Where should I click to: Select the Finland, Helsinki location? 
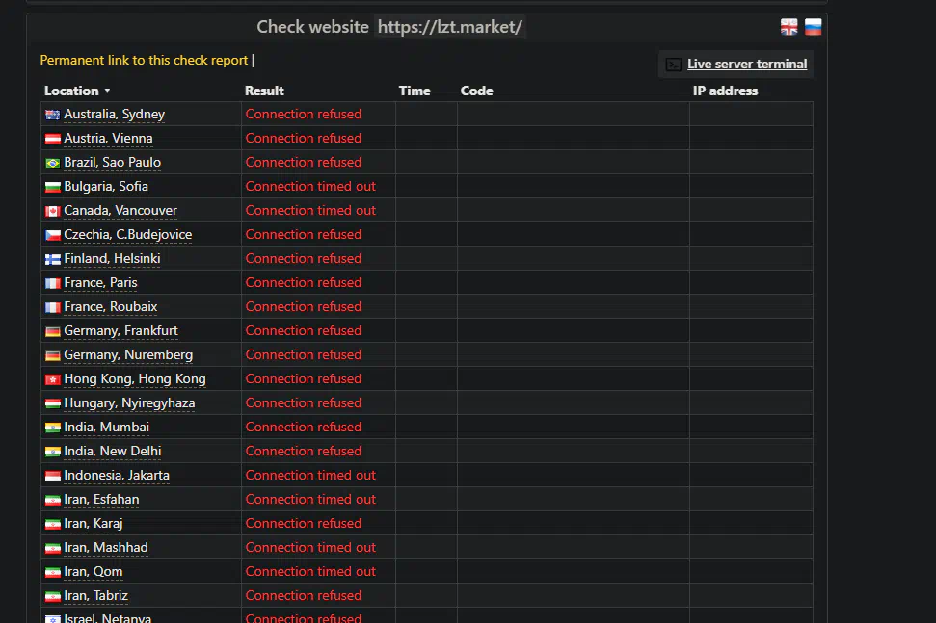point(112,258)
